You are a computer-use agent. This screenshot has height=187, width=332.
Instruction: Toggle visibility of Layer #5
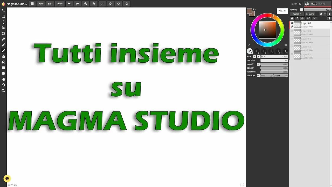point(292,23)
